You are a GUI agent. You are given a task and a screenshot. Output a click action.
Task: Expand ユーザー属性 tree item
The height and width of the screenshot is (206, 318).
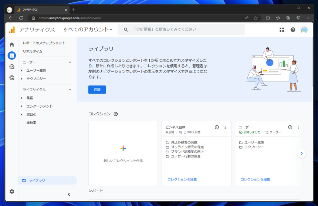[x=22, y=71]
